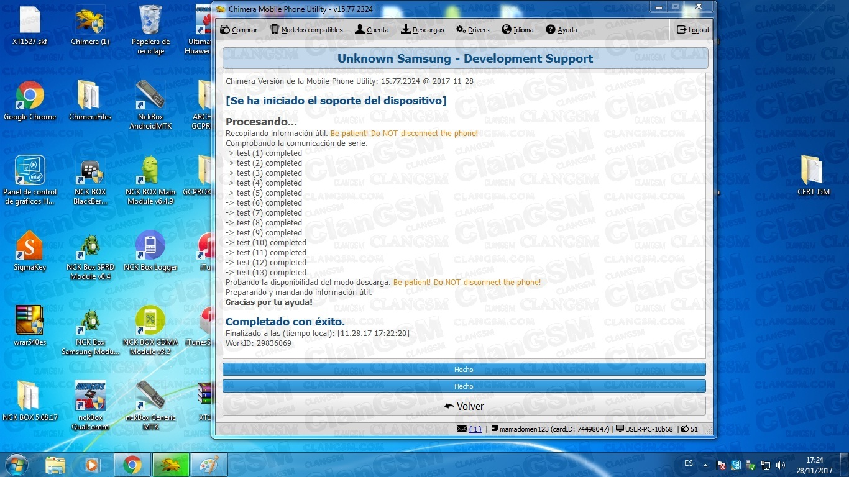Select the NCK BOX CDMA Module v3.2 icon
Viewport: 849px width, 477px height.
coord(150,330)
